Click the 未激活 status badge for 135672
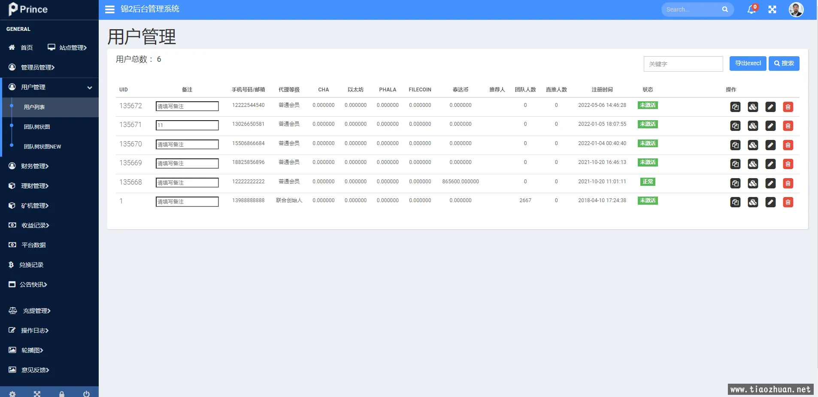Image resolution: width=818 pixels, height=397 pixels. [x=648, y=105]
